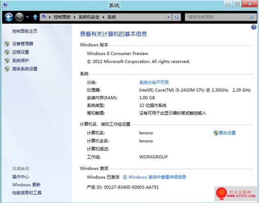The height and width of the screenshot is (203, 259).
Task: Click shield icon beside 系统保护
Action: click(x=7, y=60)
